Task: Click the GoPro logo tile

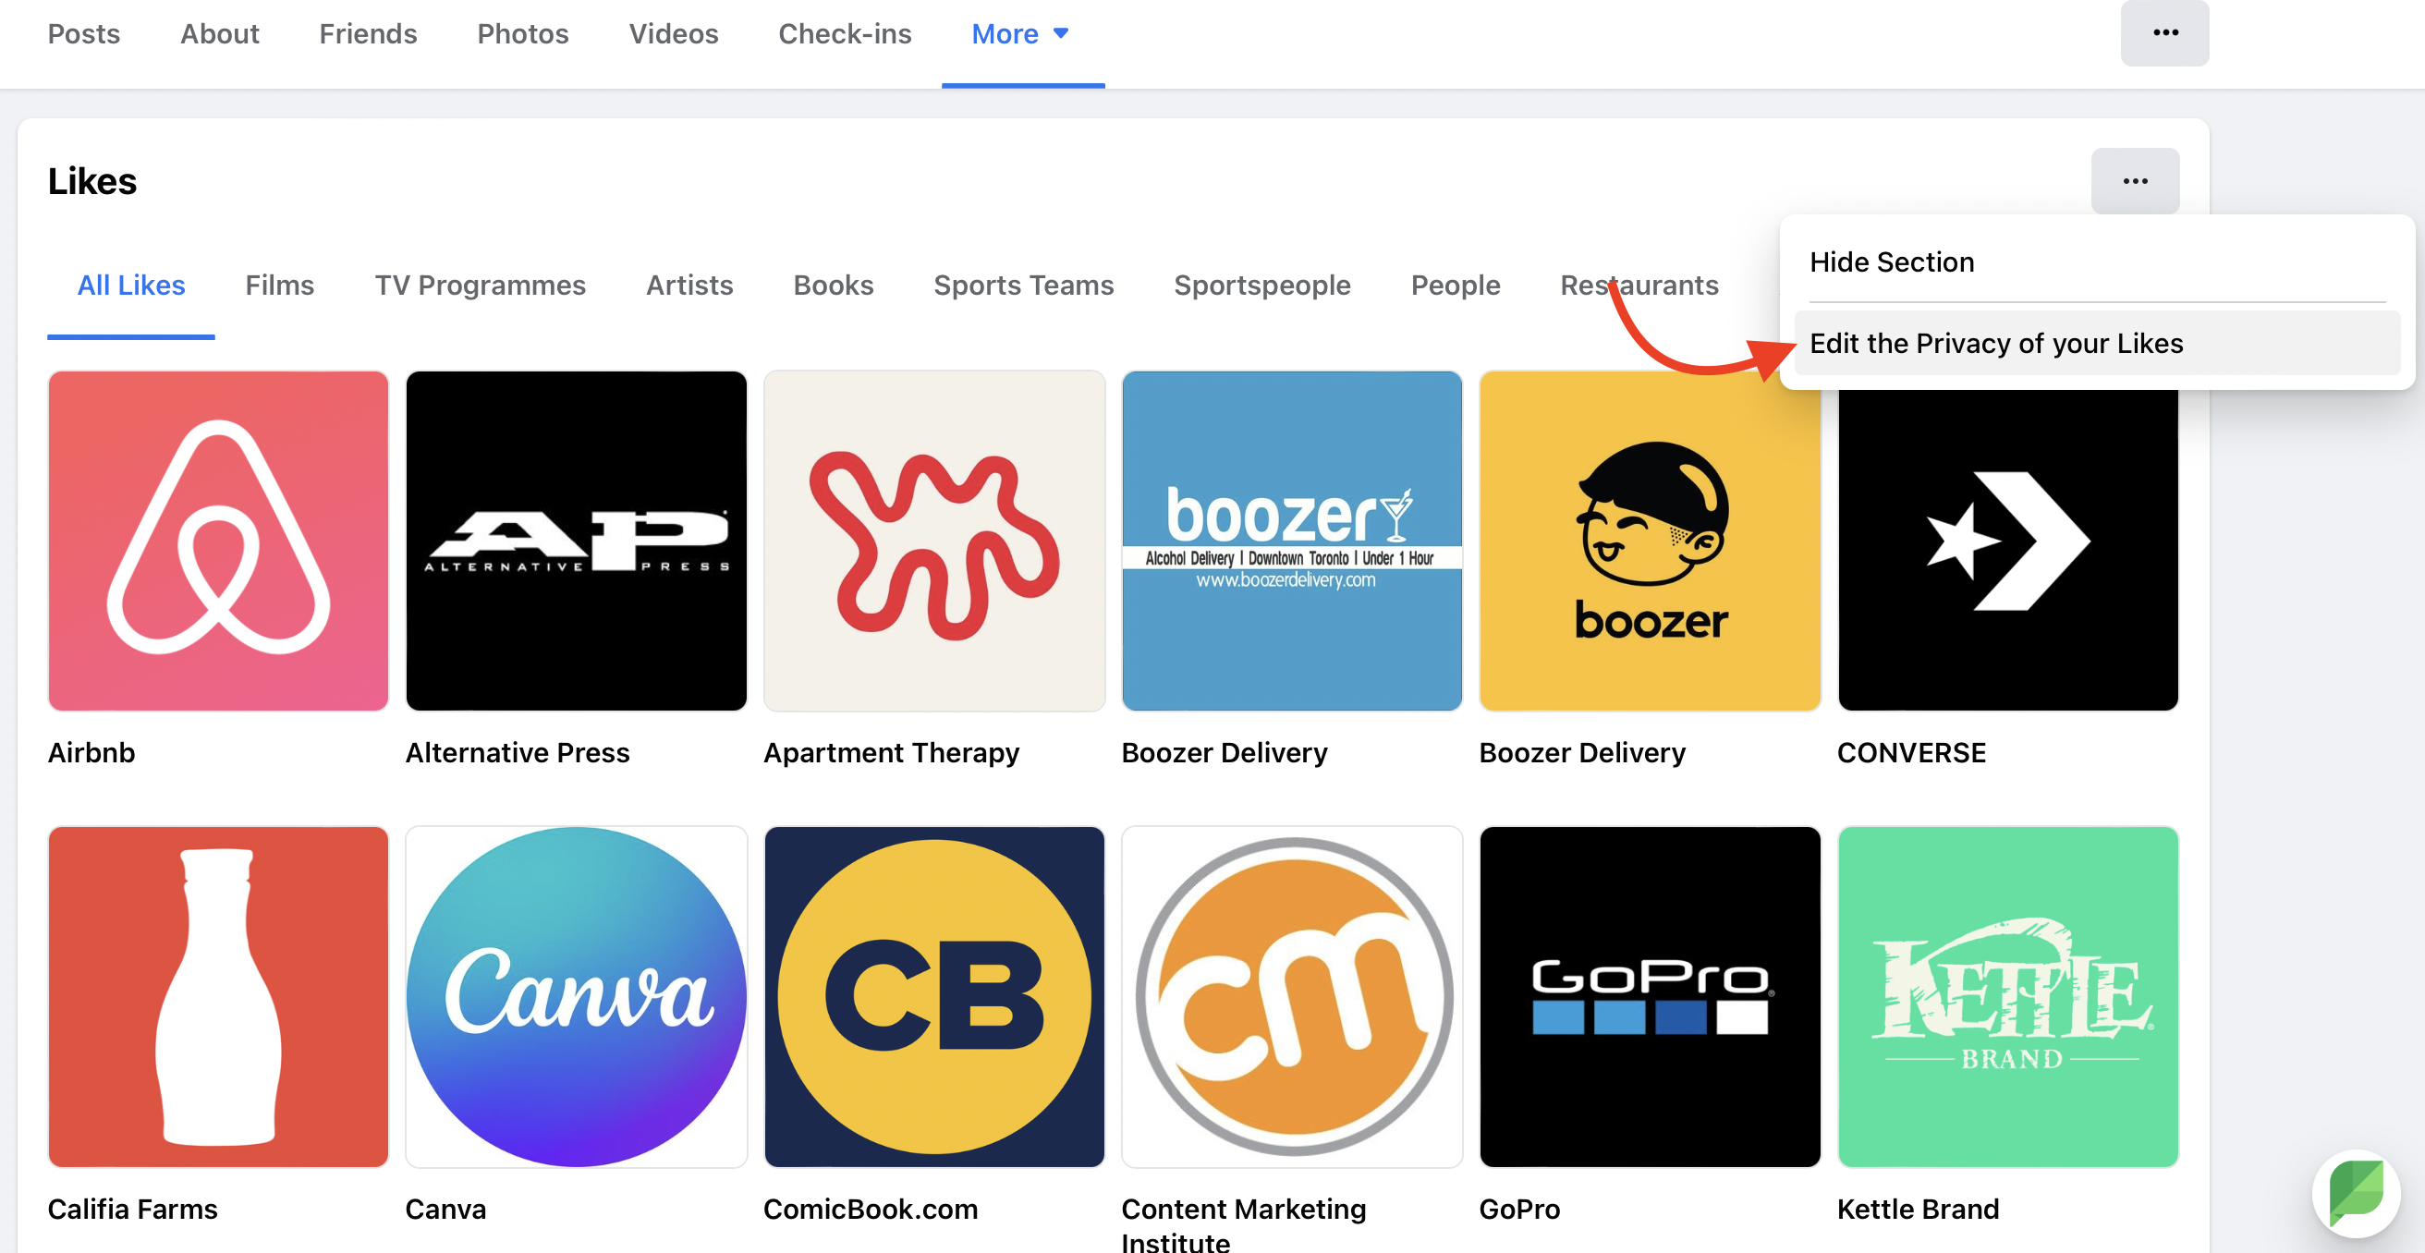Action: coord(1650,996)
